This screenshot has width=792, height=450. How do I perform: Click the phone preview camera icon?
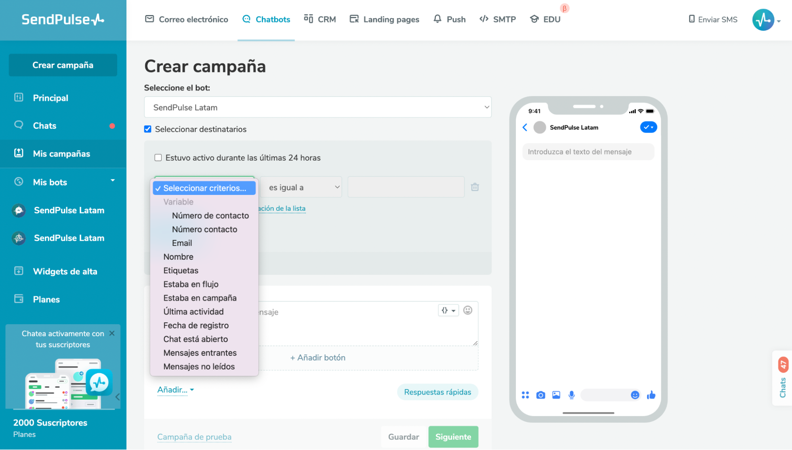point(540,395)
